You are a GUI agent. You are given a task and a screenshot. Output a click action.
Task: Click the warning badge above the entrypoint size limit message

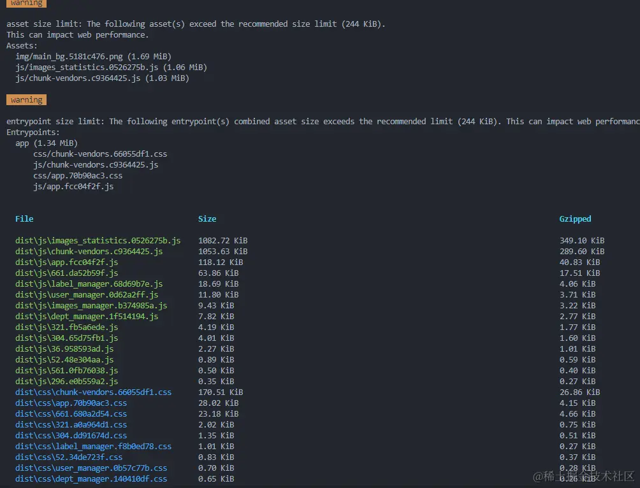26,100
